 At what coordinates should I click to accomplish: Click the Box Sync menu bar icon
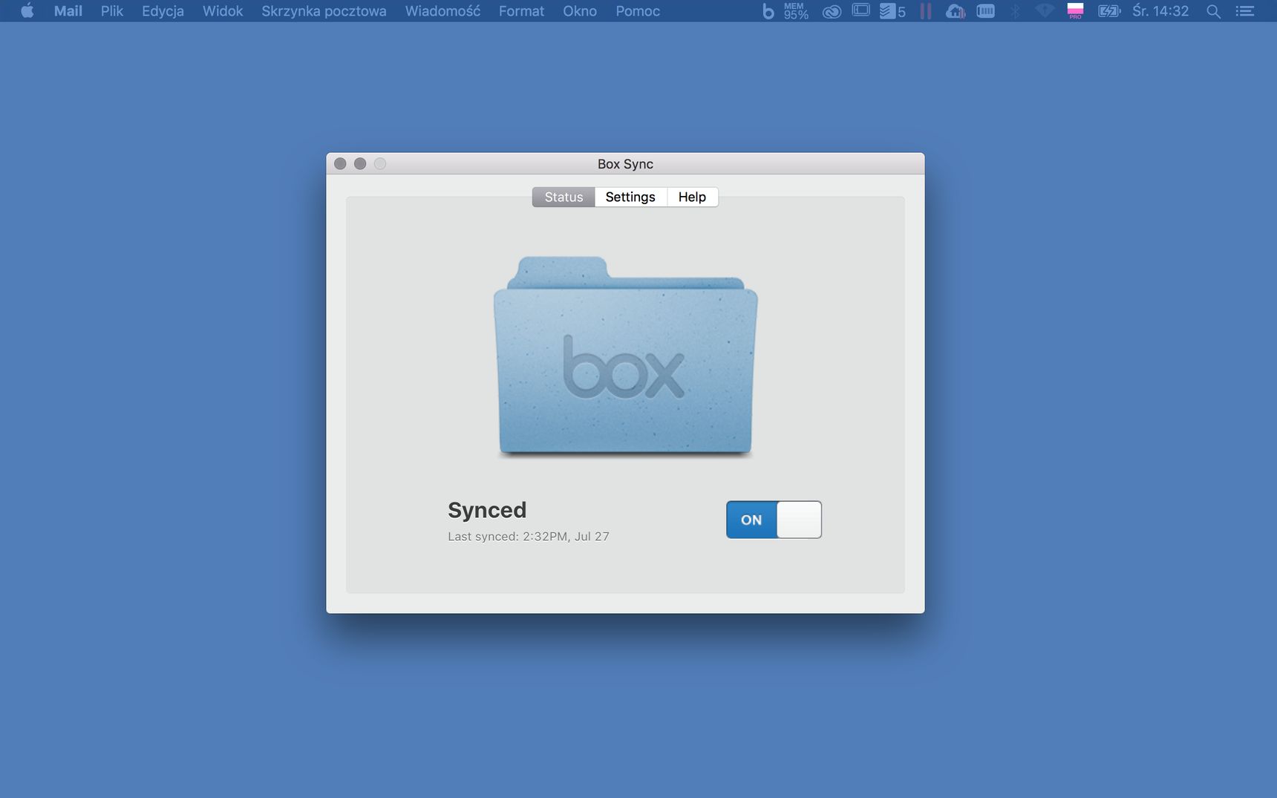point(768,11)
